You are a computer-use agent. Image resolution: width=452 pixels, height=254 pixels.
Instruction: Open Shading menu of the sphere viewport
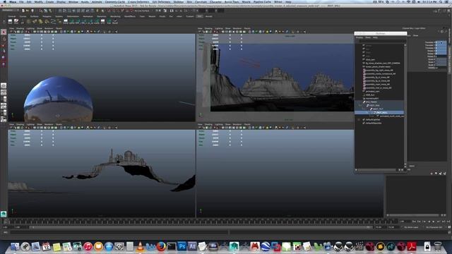click(20, 28)
